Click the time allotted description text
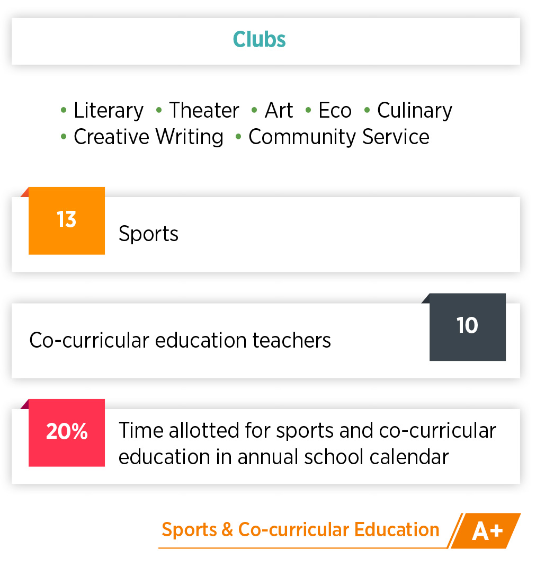Image resolution: width=536 pixels, height=567 pixels. coord(307,444)
